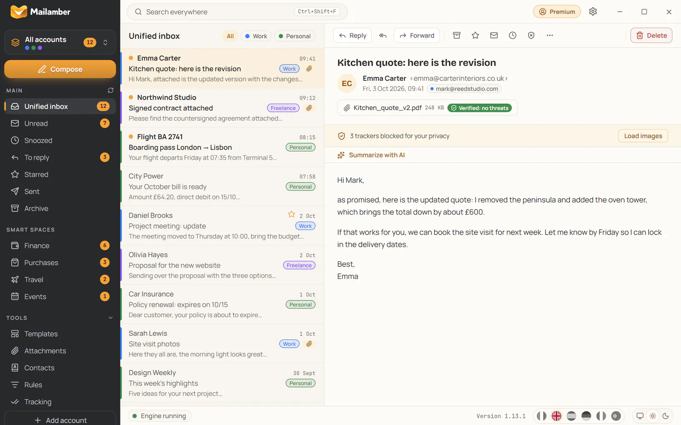Collapse the TOOLS section chevron
Viewport: 681px width, 425px height.
coord(111,318)
